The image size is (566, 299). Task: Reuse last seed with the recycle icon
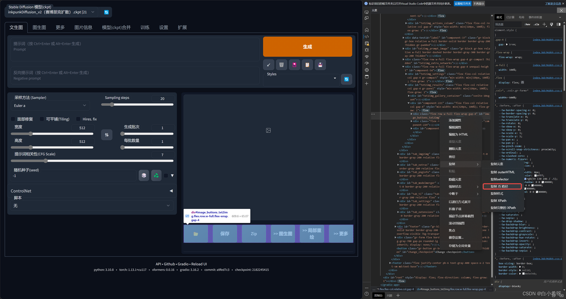click(x=156, y=176)
